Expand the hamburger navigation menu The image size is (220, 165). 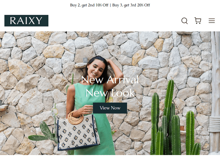point(211,21)
